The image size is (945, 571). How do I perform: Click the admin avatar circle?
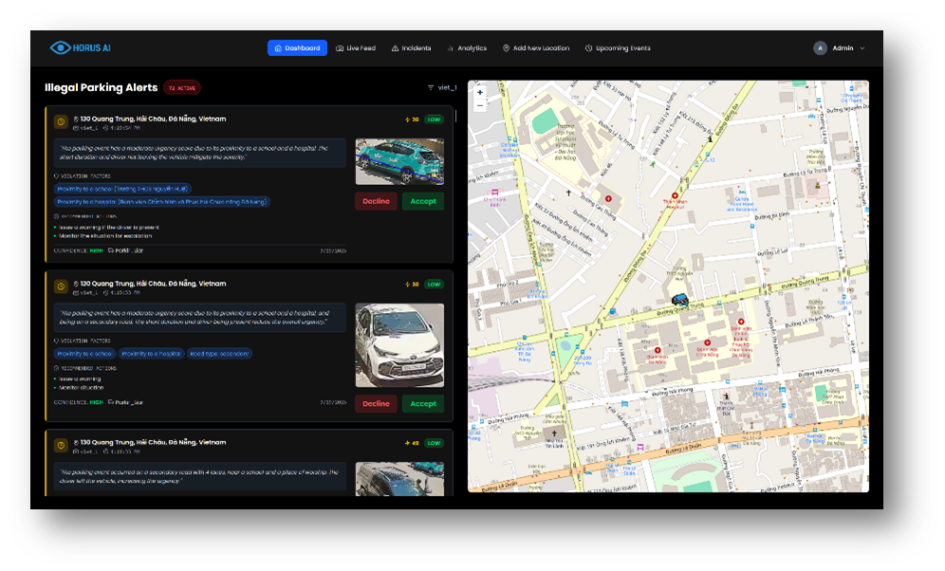pyautogui.click(x=820, y=48)
